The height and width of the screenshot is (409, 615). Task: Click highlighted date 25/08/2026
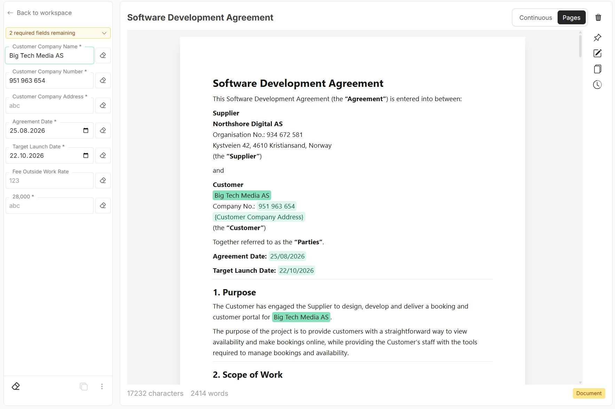[287, 256]
